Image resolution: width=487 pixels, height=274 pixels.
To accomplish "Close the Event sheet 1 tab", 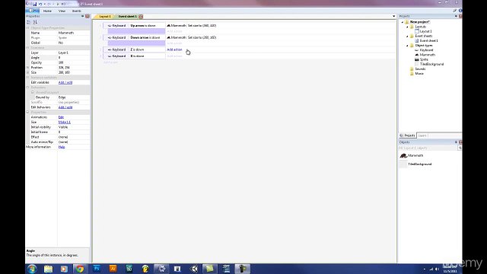I will click(x=141, y=17).
